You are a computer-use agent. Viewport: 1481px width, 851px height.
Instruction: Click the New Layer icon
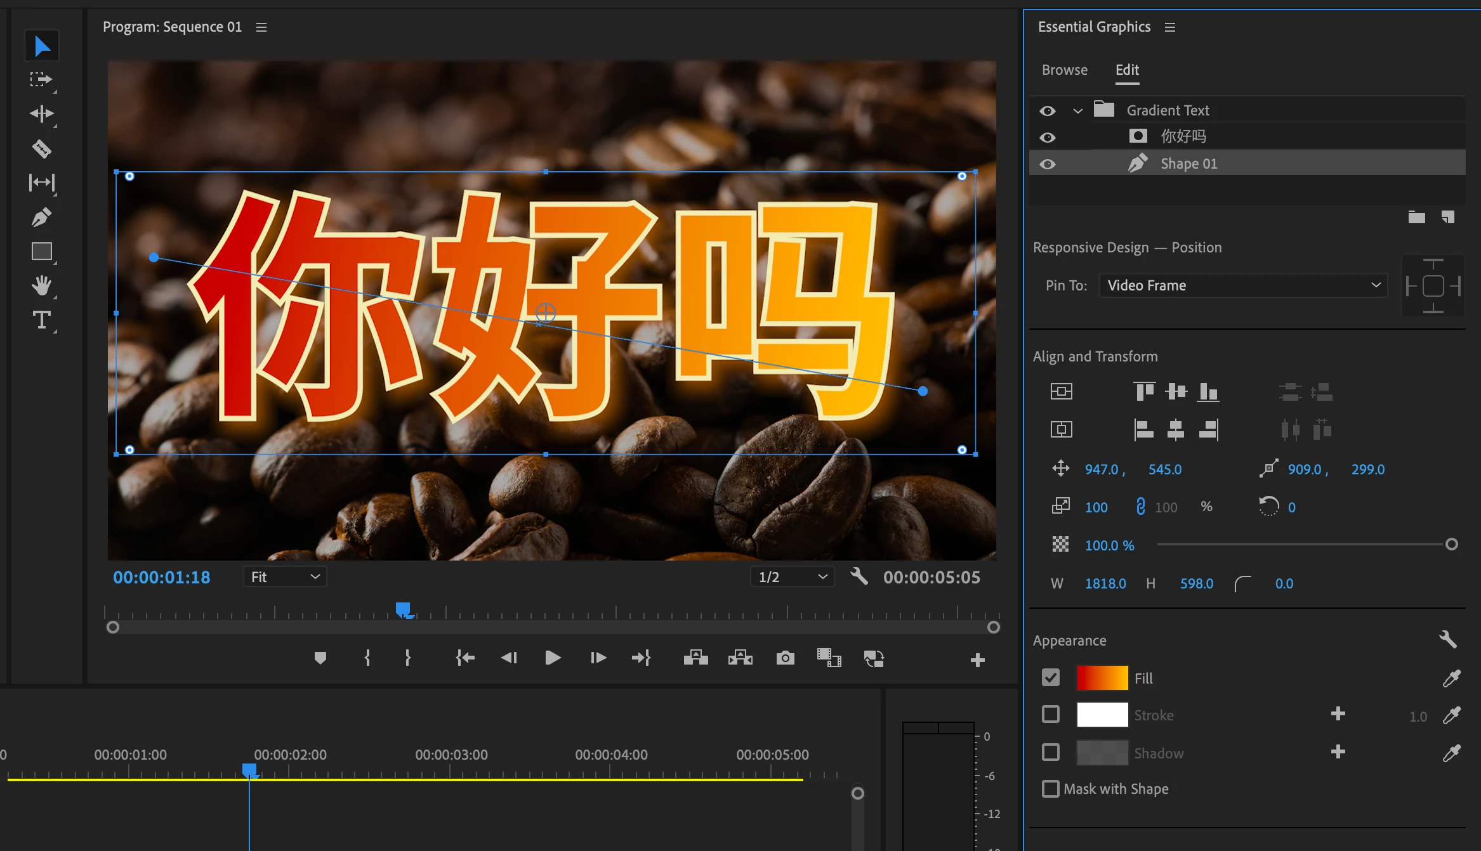[1447, 218]
